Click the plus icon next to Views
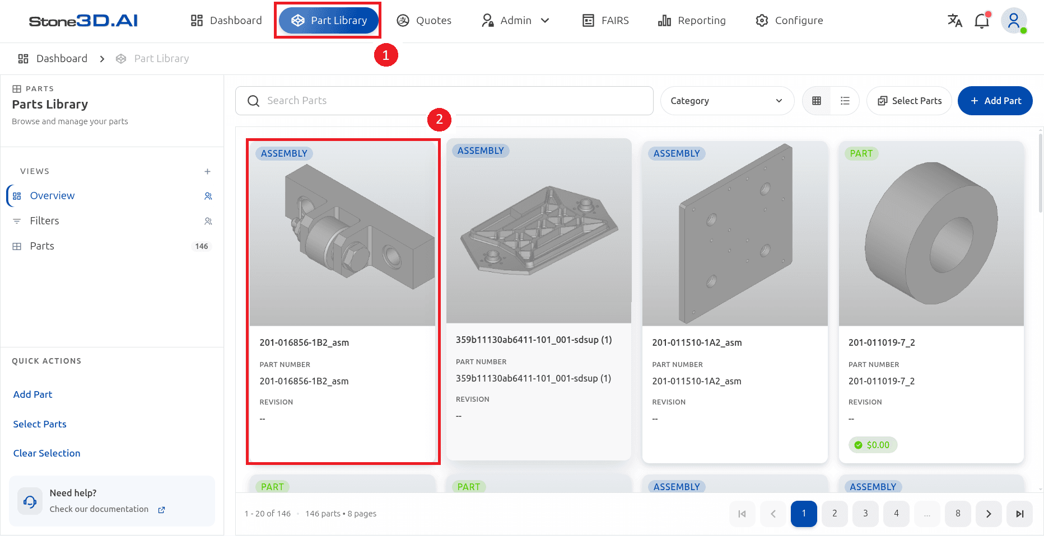The height and width of the screenshot is (536, 1044). pos(207,171)
